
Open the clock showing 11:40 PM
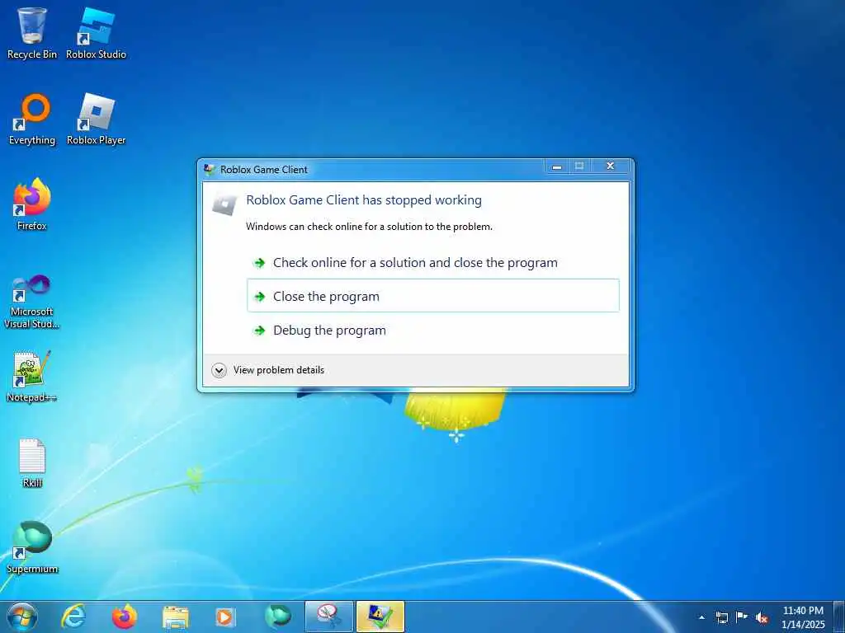coord(803,617)
